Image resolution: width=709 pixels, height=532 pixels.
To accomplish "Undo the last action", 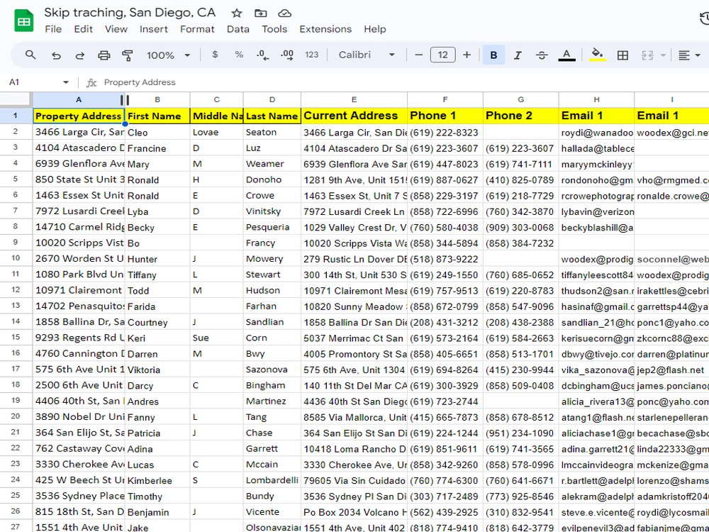I will [56, 55].
